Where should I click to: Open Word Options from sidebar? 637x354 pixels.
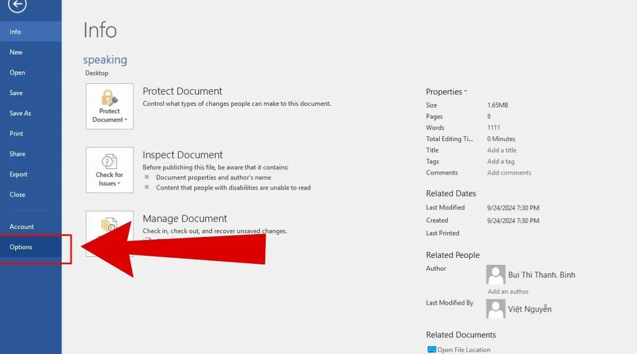(x=31, y=247)
